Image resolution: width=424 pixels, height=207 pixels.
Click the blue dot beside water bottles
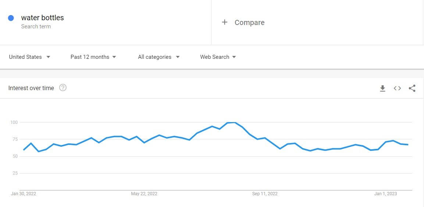click(11, 18)
